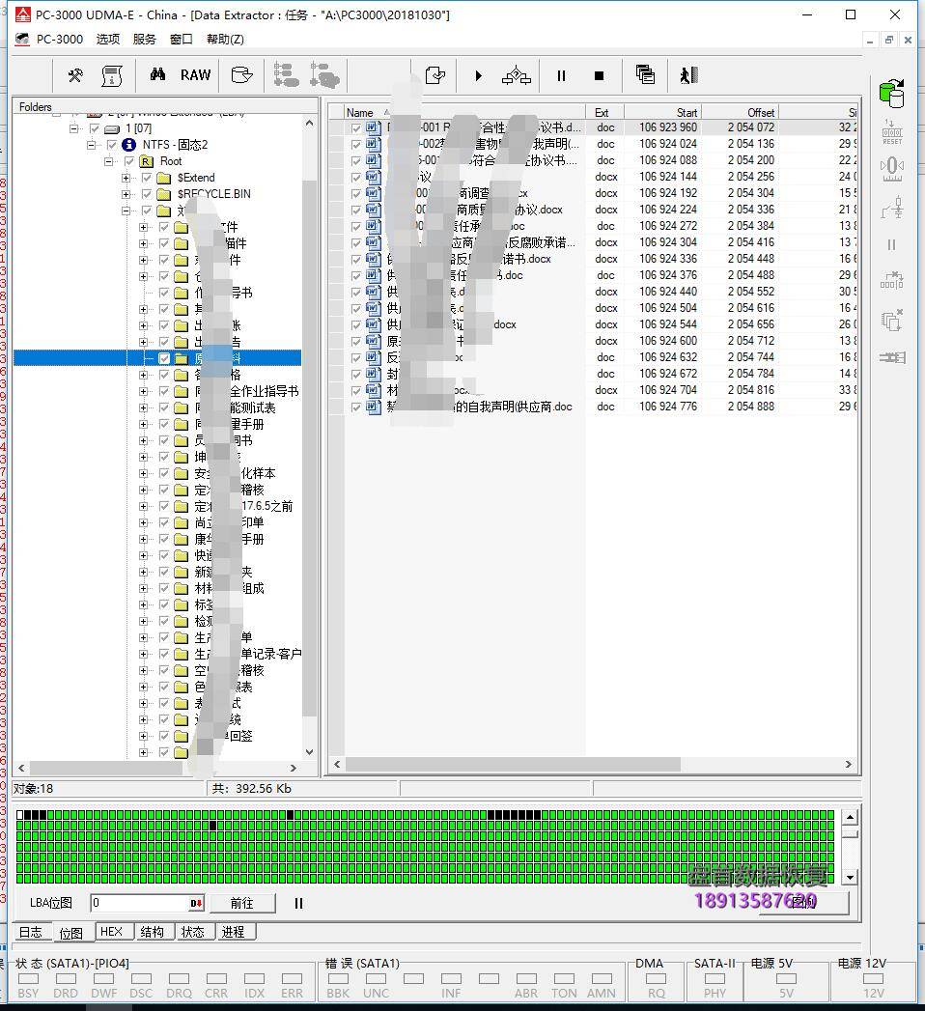Image resolution: width=925 pixels, height=1011 pixels.
Task: Toggle the Root folder checkbox
Action: pyautogui.click(x=129, y=161)
